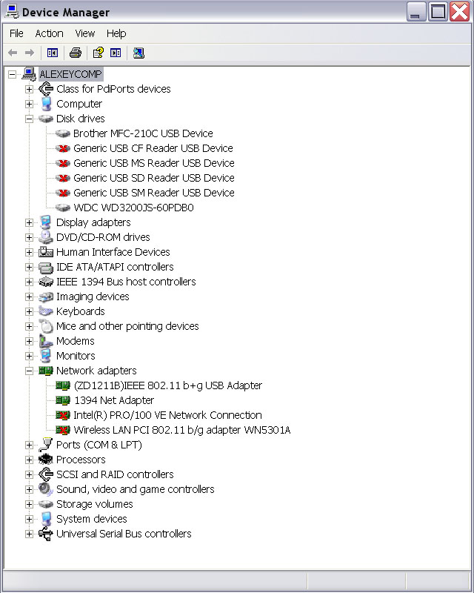
Task: Expand the Display adapters category
Action: [x=29, y=222]
